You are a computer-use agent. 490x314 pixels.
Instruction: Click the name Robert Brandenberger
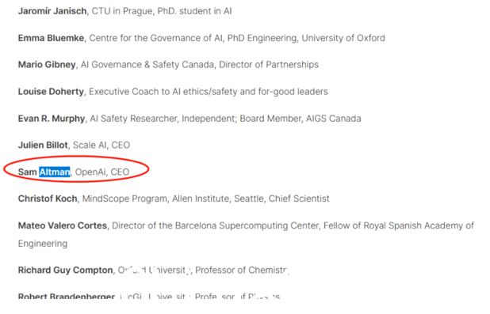67,297
